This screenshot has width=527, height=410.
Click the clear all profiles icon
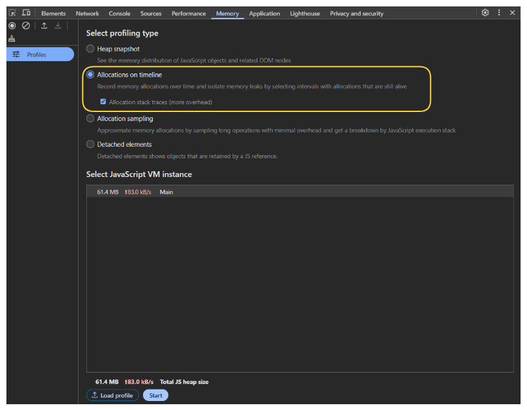coord(26,26)
